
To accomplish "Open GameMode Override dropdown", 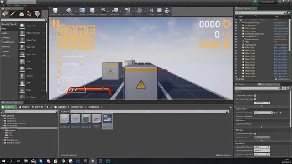I will coord(263,113).
